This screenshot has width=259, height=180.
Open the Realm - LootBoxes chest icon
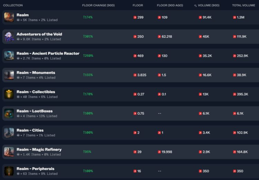click(9, 113)
